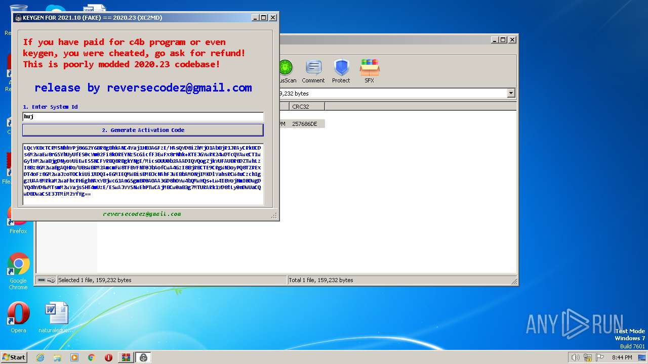Open Windows Media Player from taskbar

click(74, 357)
